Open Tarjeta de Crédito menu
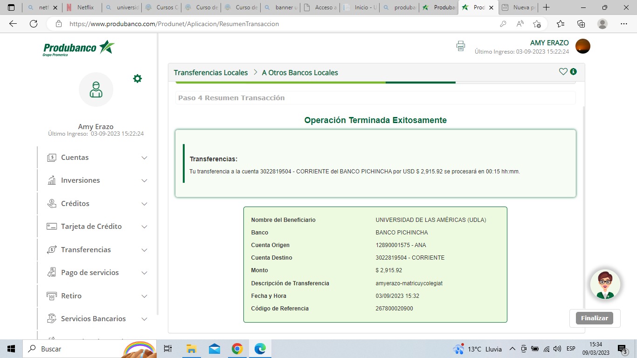Viewport: 637px width, 358px height. pos(91,227)
